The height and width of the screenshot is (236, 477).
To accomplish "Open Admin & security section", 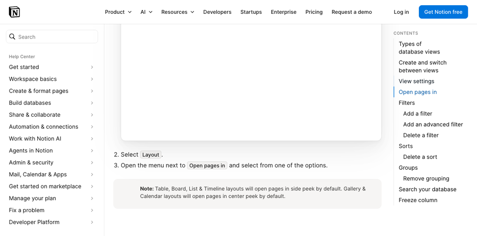I will click(31, 163).
